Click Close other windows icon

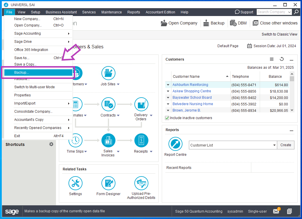(x=255, y=23)
